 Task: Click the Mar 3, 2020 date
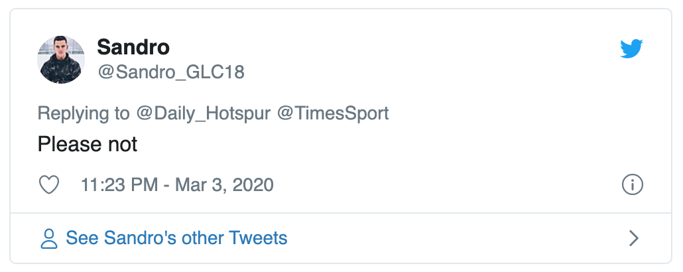pos(224,184)
